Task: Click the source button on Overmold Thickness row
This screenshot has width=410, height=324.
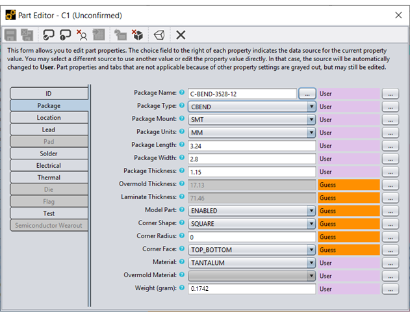Action: coord(391,185)
